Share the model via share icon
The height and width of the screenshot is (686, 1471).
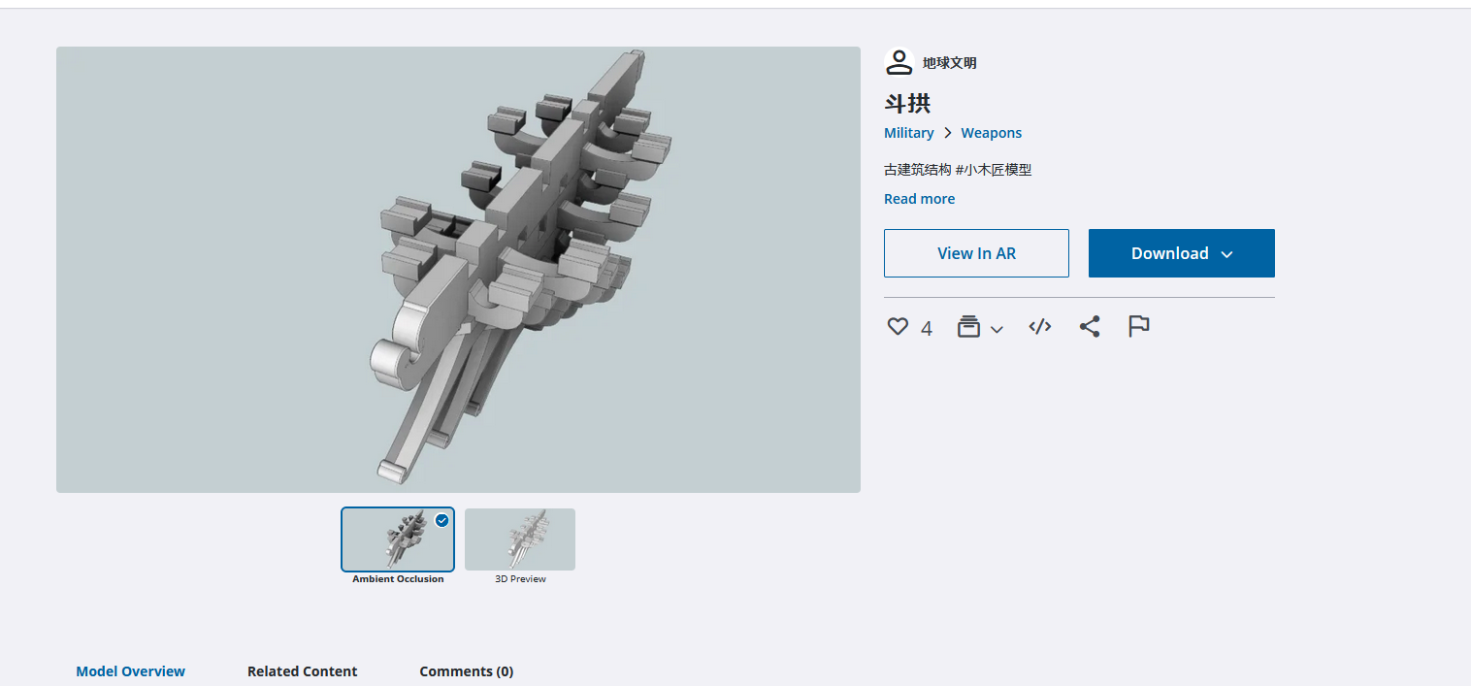[1090, 327]
